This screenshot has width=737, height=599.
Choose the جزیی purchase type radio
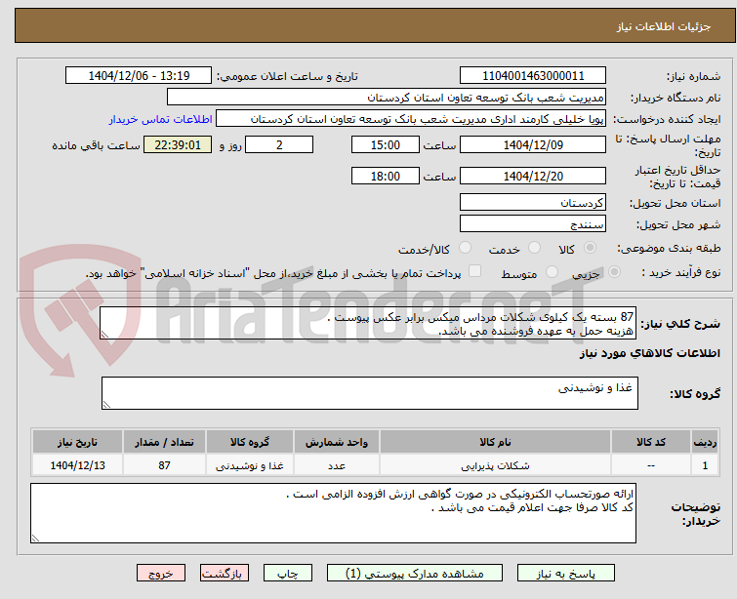click(x=614, y=272)
